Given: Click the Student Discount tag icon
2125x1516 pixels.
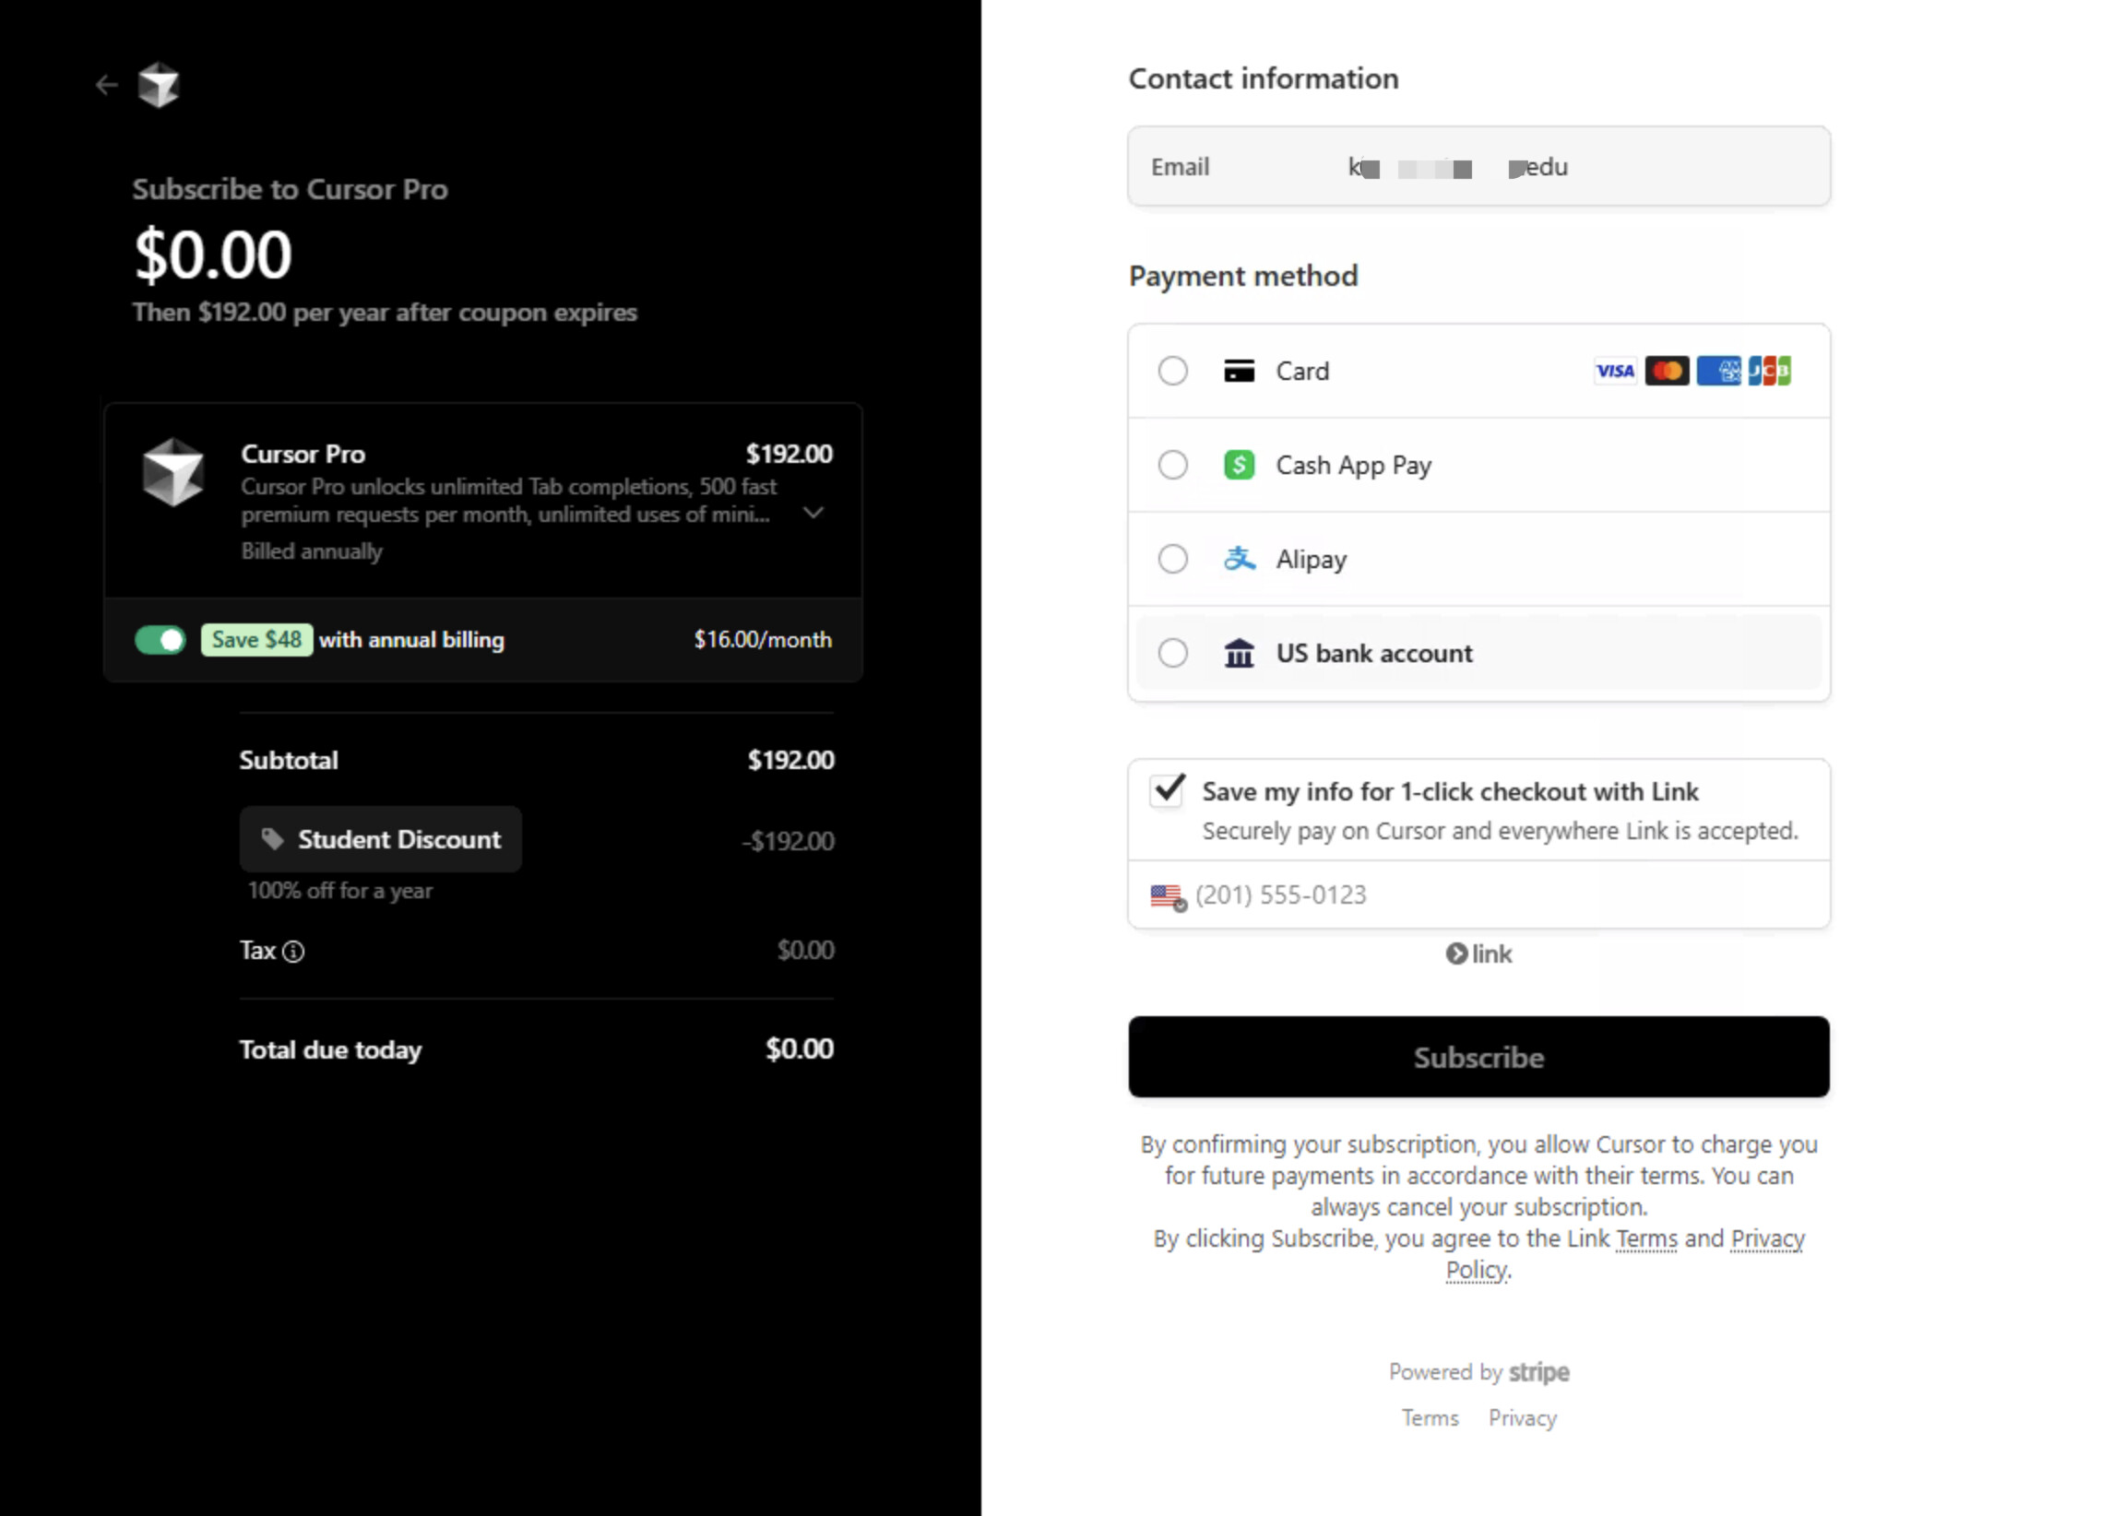Looking at the screenshot, I should [x=272, y=839].
